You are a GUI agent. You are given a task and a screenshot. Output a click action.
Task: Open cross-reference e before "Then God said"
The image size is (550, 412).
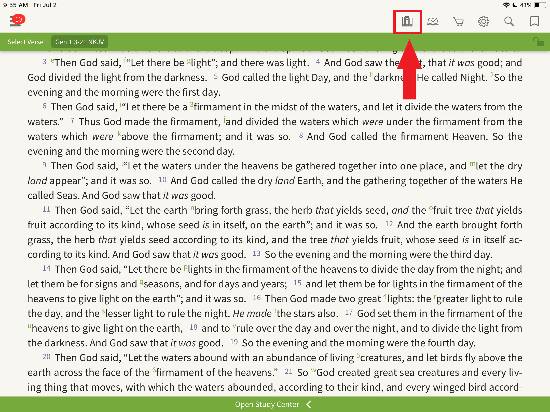(52, 61)
